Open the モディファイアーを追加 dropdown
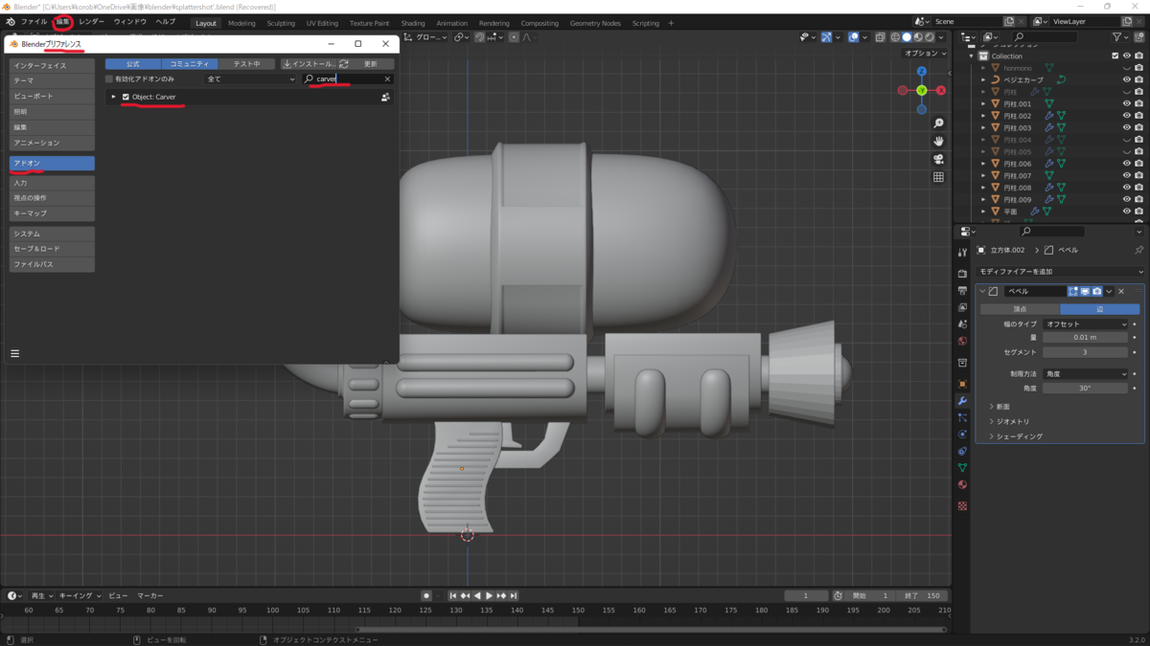 point(1059,272)
